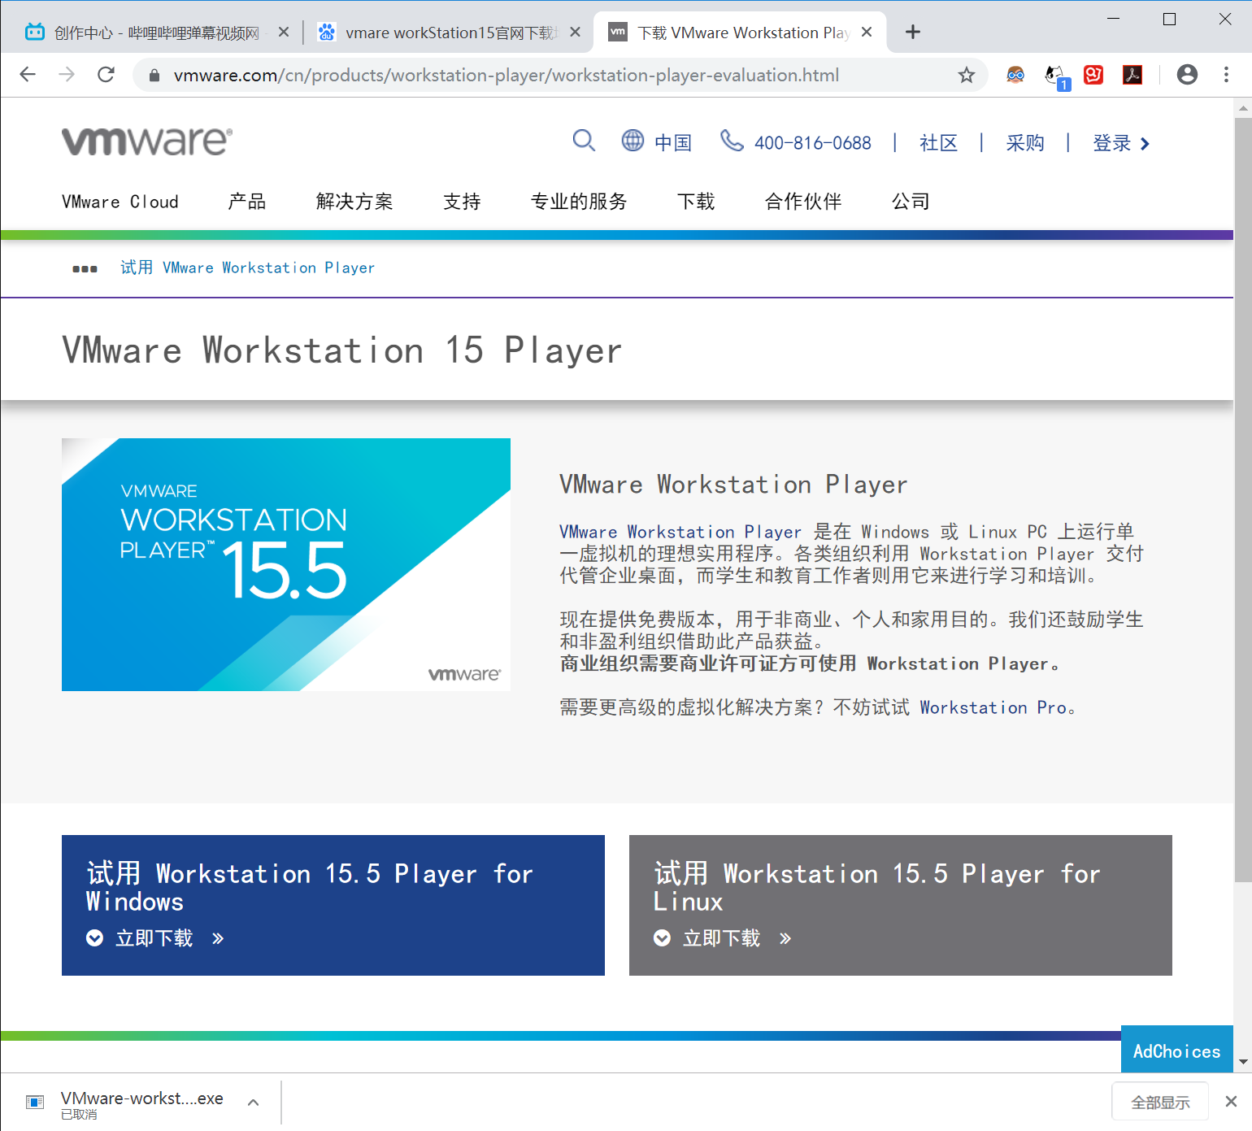Click 立即下载 for Windows
This screenshot has height=1131, width=1252.
tap(154, 938)
